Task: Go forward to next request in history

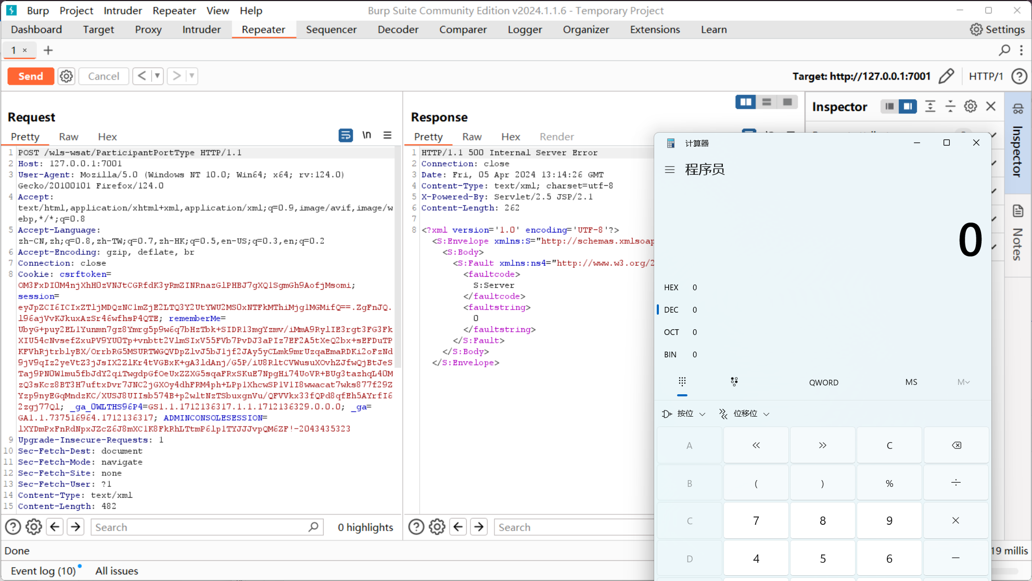Action: coord(176,76)
